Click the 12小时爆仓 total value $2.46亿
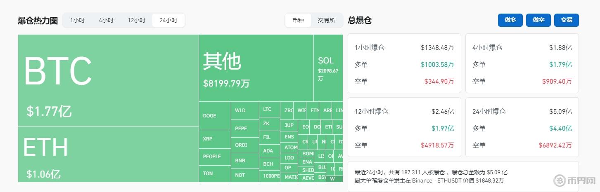600x192 pixels. [443, 112]
